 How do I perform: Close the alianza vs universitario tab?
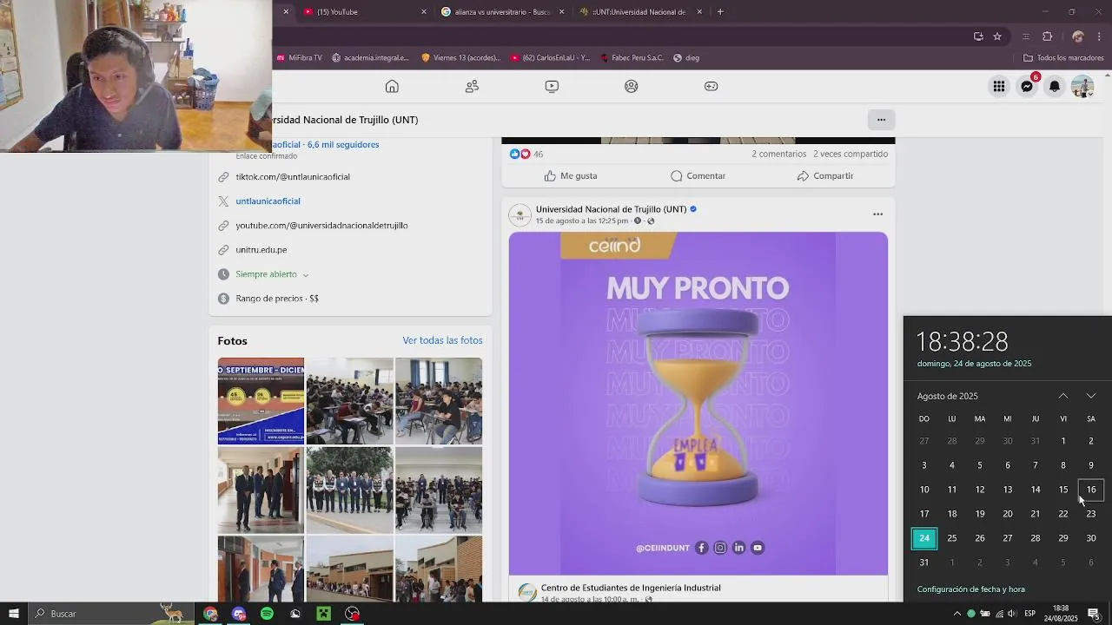[561, 11]
